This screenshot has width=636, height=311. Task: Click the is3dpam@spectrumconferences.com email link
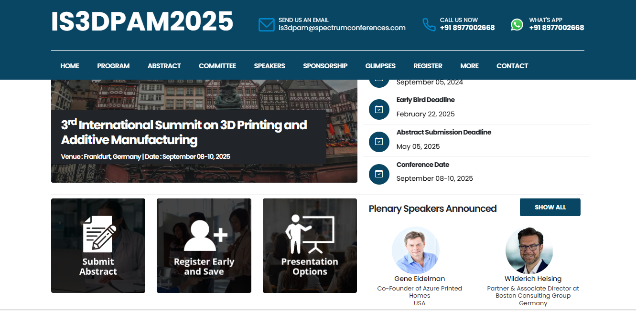tap(342, 28)
